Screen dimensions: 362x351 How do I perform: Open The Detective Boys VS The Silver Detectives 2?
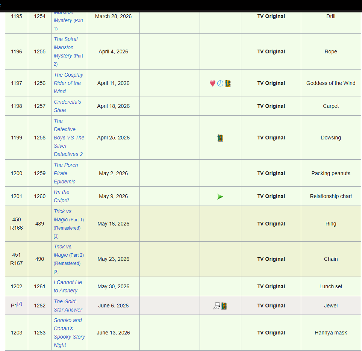coord(69,138)
